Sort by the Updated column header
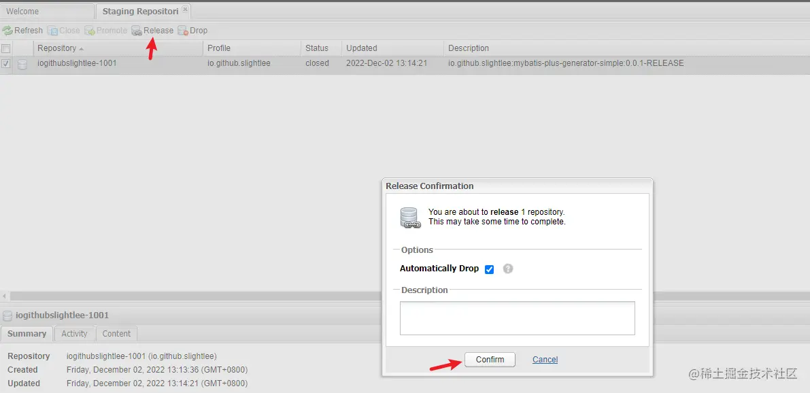 coord(392,48)
